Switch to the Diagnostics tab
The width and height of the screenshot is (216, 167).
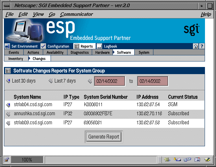79,52
